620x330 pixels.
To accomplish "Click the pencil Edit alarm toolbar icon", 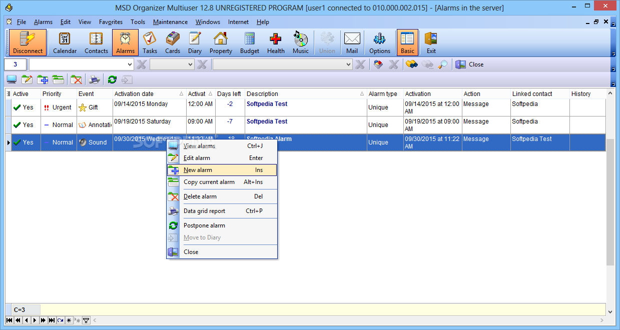I will pos(27,79).
